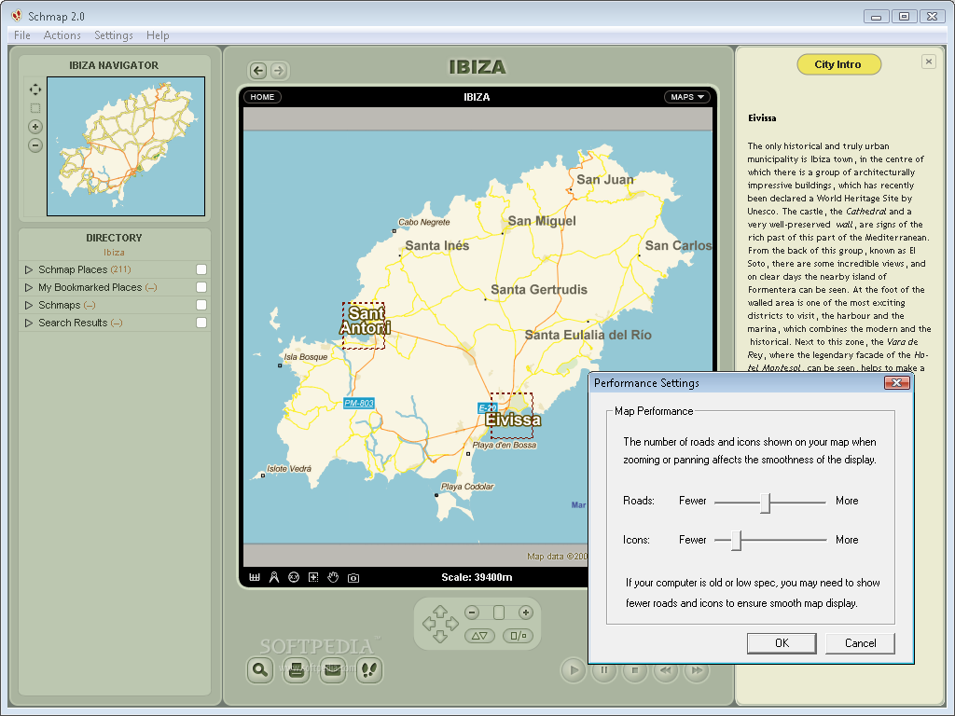Open search with the magnifier button
The height and width of the screenshot is (716, 955).
(x=260, y=669)
